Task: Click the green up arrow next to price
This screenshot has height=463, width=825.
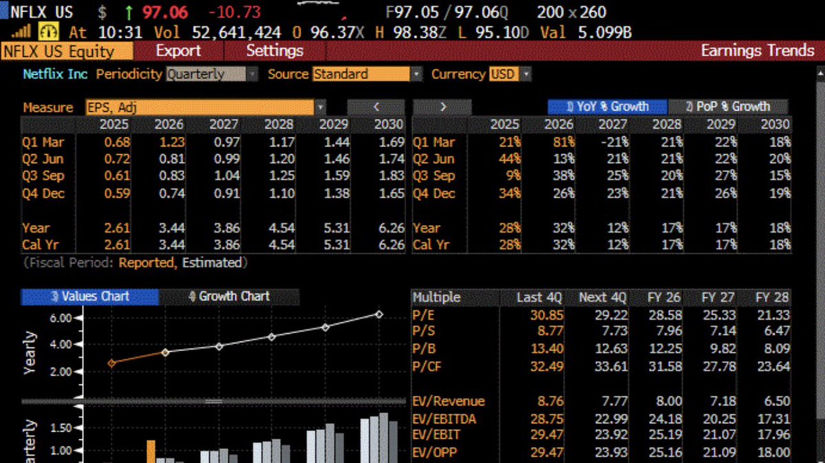Action: pos(128,12)
